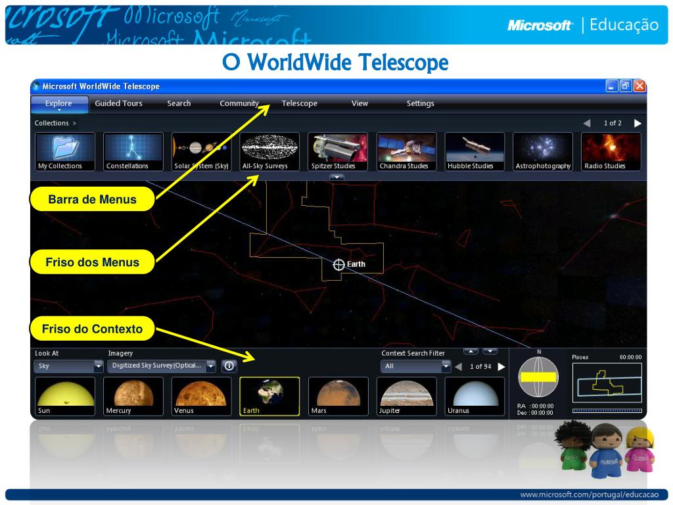
Task: Open the View tab
Action: point(360,103)
